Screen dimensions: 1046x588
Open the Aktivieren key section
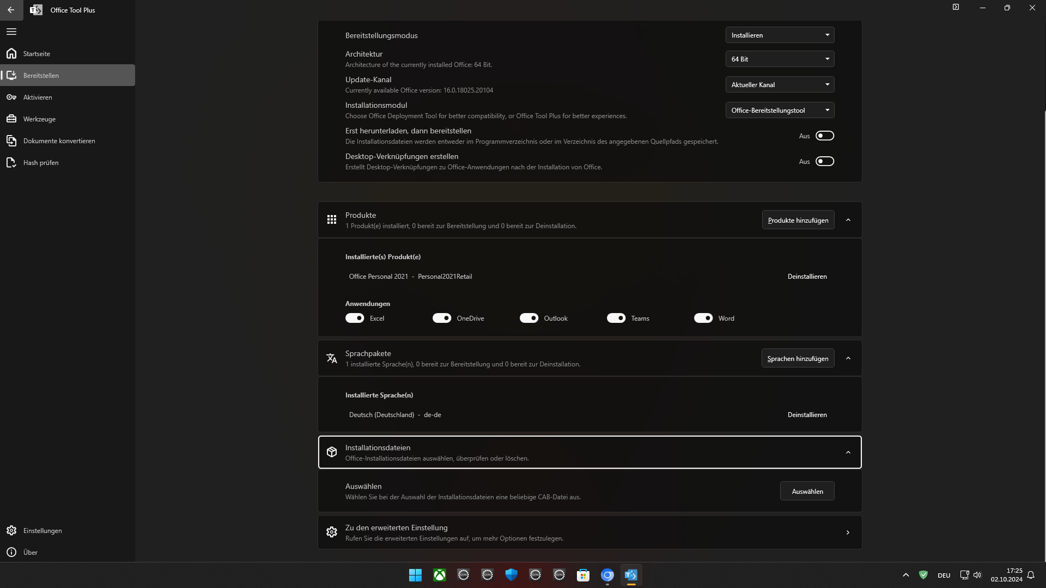pos(38,97)
